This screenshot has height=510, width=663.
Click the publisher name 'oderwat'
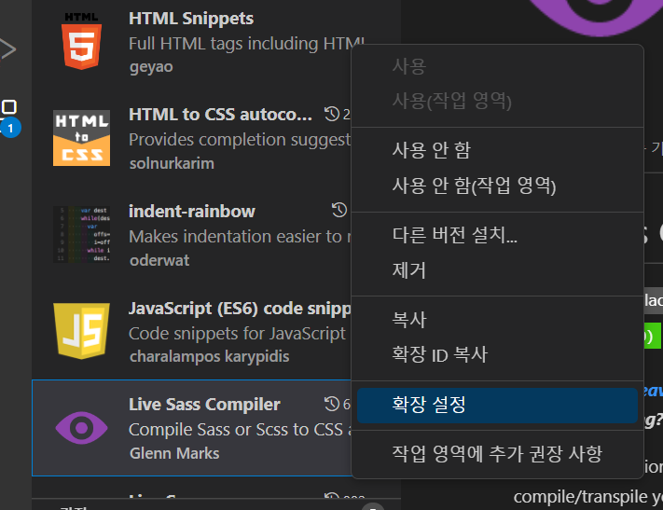click(x=159, y=260)
